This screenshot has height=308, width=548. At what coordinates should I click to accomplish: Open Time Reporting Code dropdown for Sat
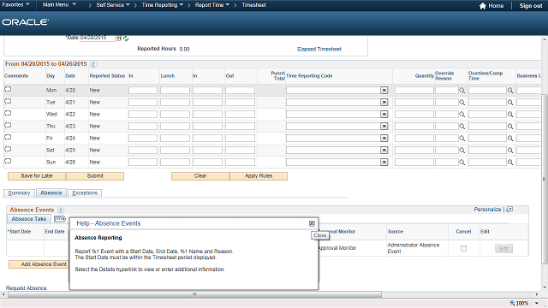pos(384,151)
